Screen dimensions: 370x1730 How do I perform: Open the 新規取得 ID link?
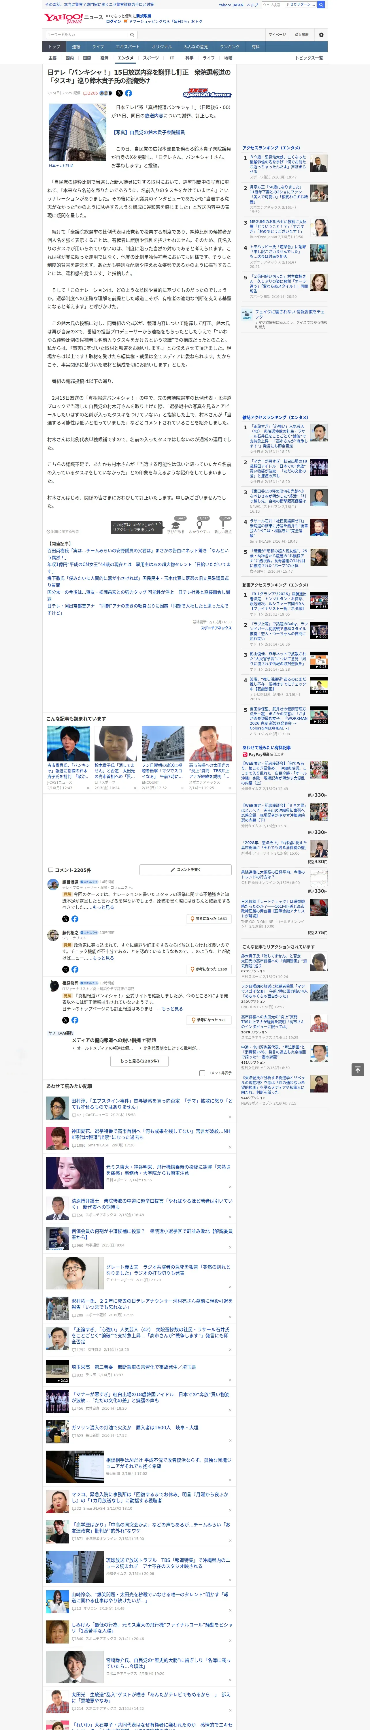coord(144,16)
